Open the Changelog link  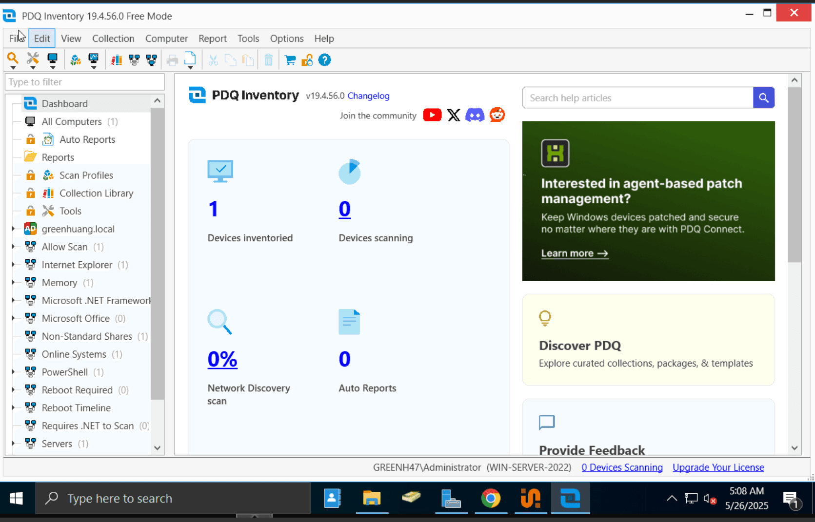coord(368,96)
